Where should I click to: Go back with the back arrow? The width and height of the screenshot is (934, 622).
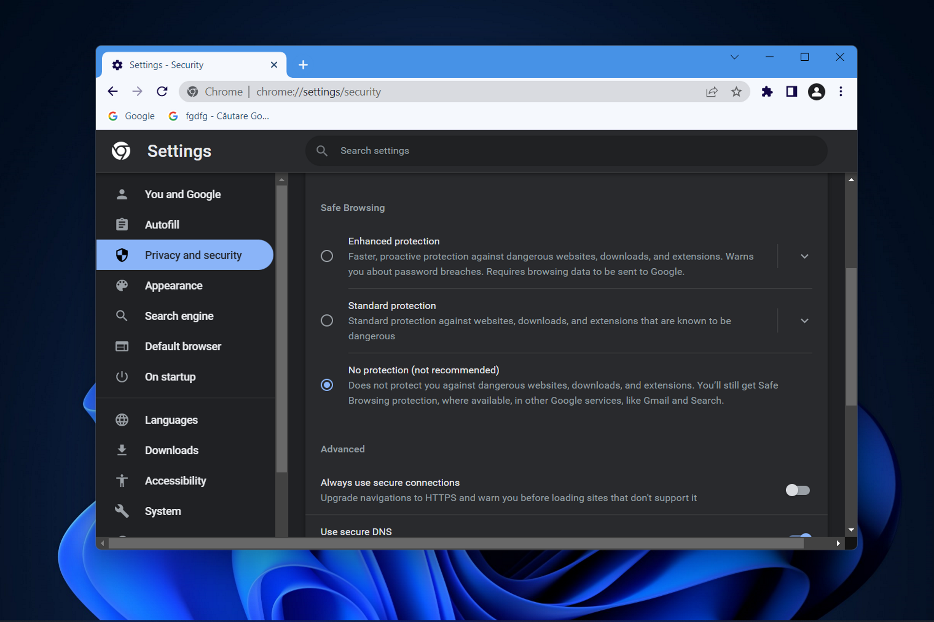coord(113,91)
